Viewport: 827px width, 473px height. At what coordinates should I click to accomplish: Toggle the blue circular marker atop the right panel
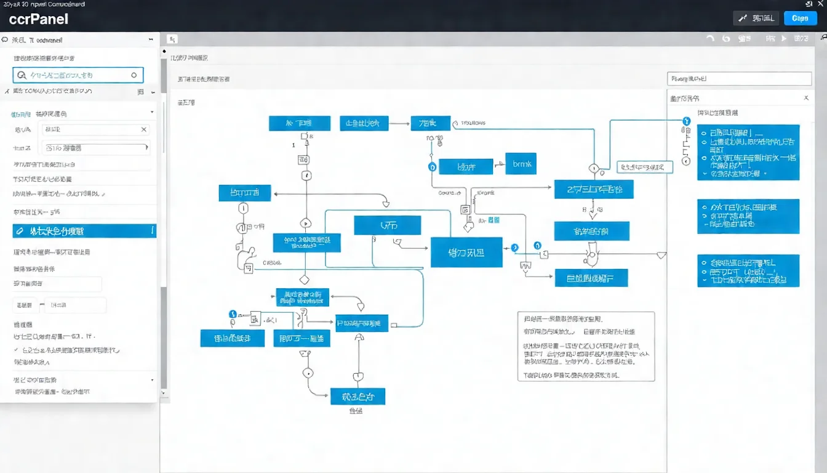click(x=685, y=121)
